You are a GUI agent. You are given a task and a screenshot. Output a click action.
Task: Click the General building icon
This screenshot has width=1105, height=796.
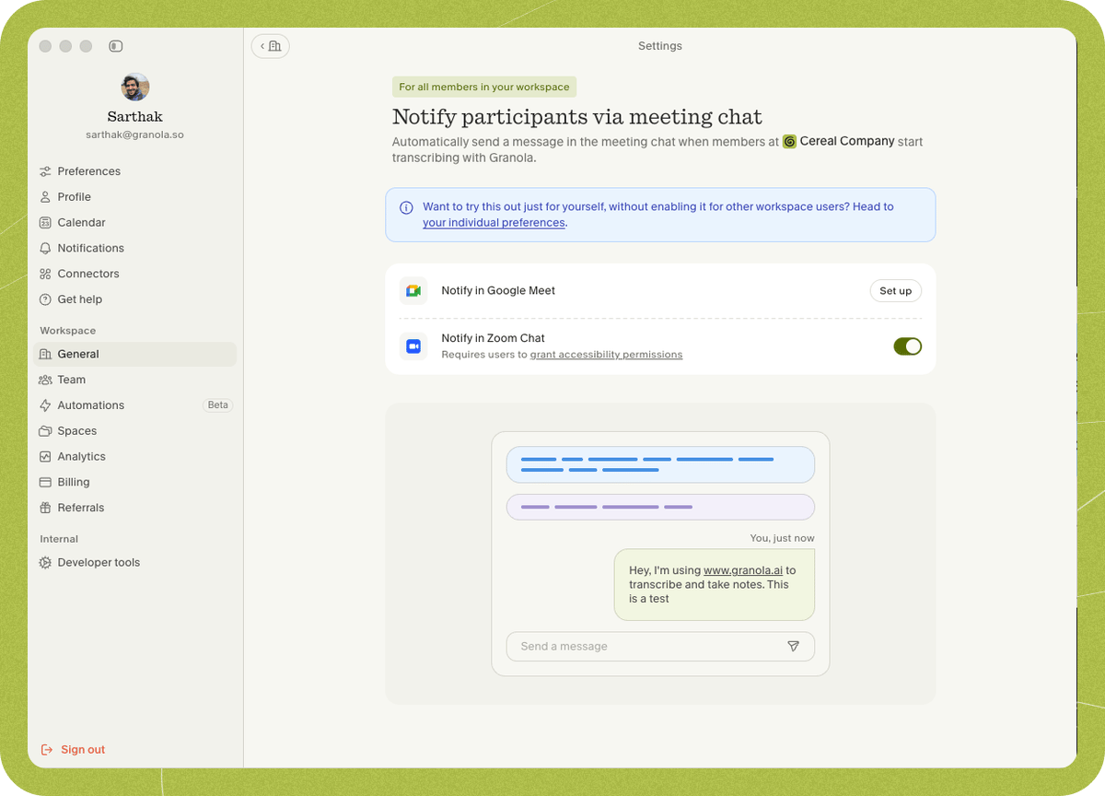point(45,354)
